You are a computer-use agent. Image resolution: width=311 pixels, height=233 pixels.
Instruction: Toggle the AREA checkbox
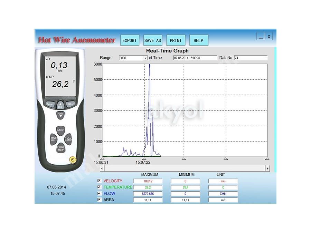[x=99, y=200]
